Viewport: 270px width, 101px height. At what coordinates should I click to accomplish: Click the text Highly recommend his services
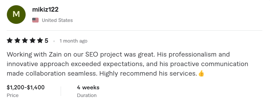point(148,74)
